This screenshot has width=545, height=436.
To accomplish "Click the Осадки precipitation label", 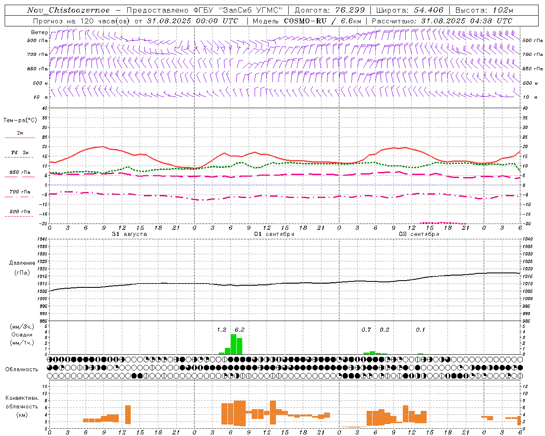I will 22,335.
